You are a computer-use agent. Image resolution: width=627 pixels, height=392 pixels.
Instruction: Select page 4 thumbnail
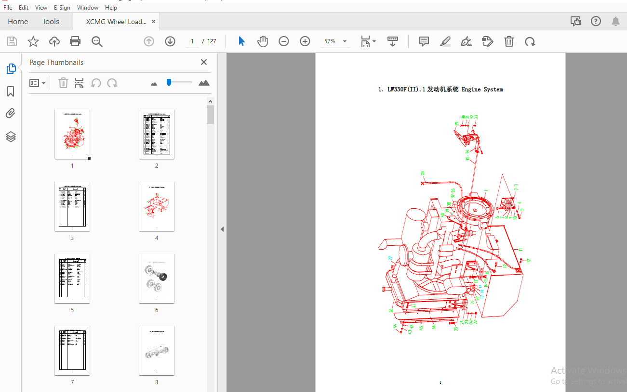[157, 206]
